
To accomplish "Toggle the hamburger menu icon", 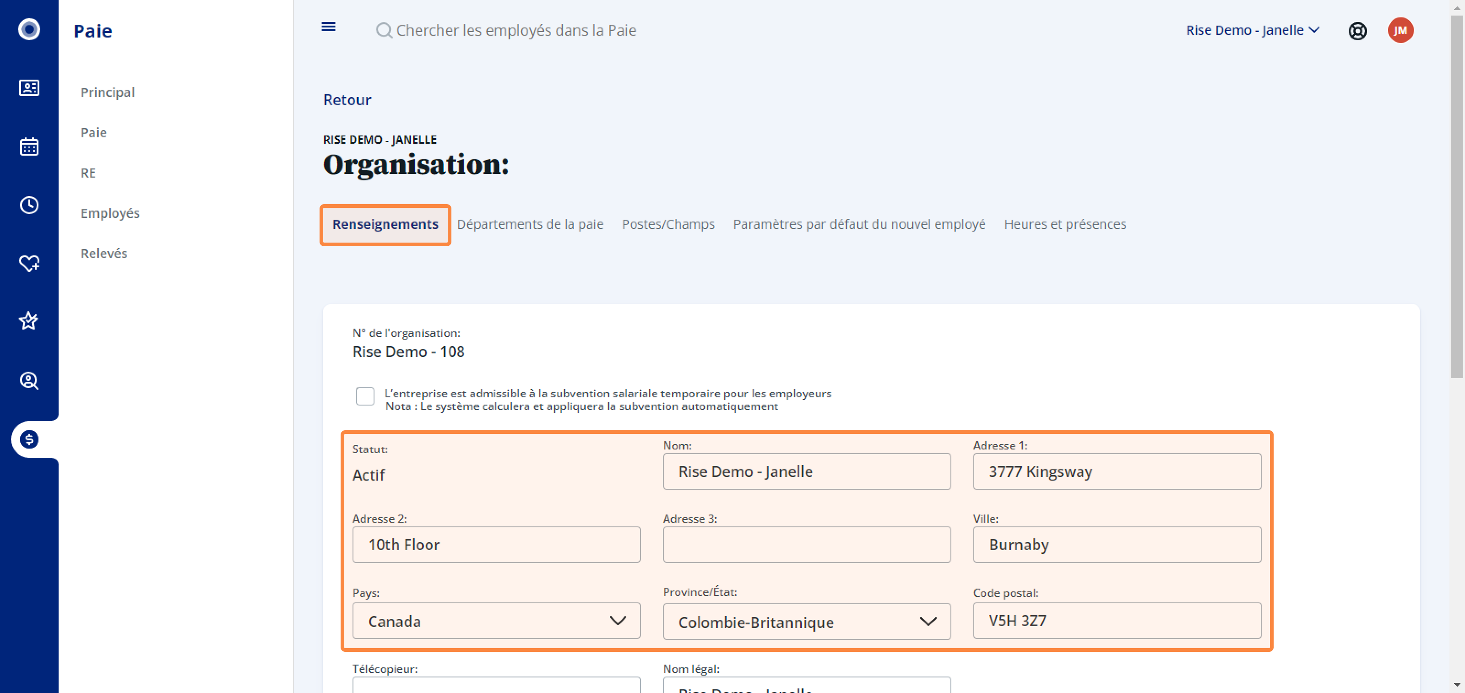I will pos(329,27).
